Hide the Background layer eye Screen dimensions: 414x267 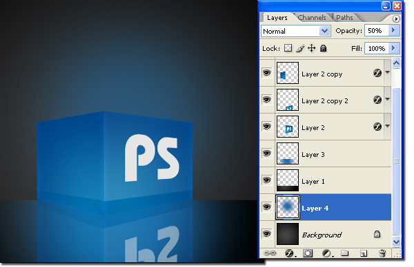(x=267, y=234)
